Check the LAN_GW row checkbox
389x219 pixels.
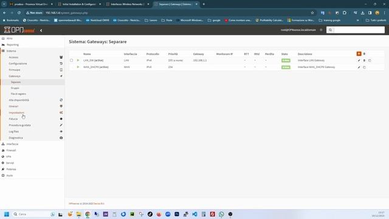72,60
